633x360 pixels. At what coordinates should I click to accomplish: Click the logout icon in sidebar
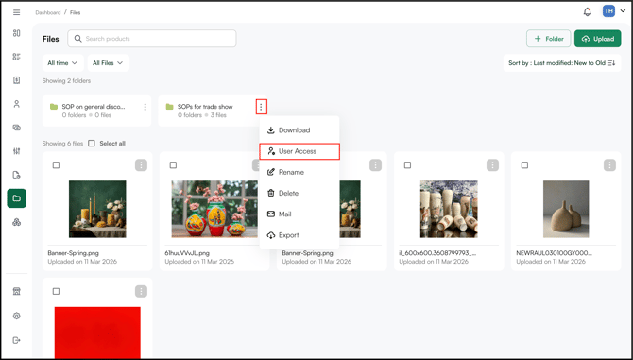[17, 340]
